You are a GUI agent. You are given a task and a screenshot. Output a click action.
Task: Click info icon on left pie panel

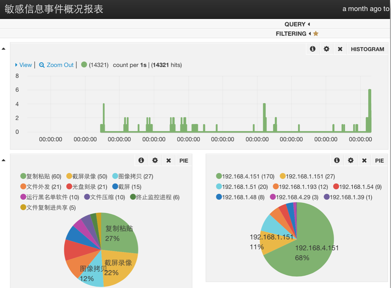pos(141,160)
